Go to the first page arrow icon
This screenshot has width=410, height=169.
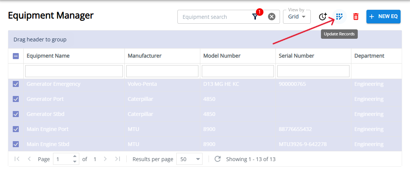(17, 159)
